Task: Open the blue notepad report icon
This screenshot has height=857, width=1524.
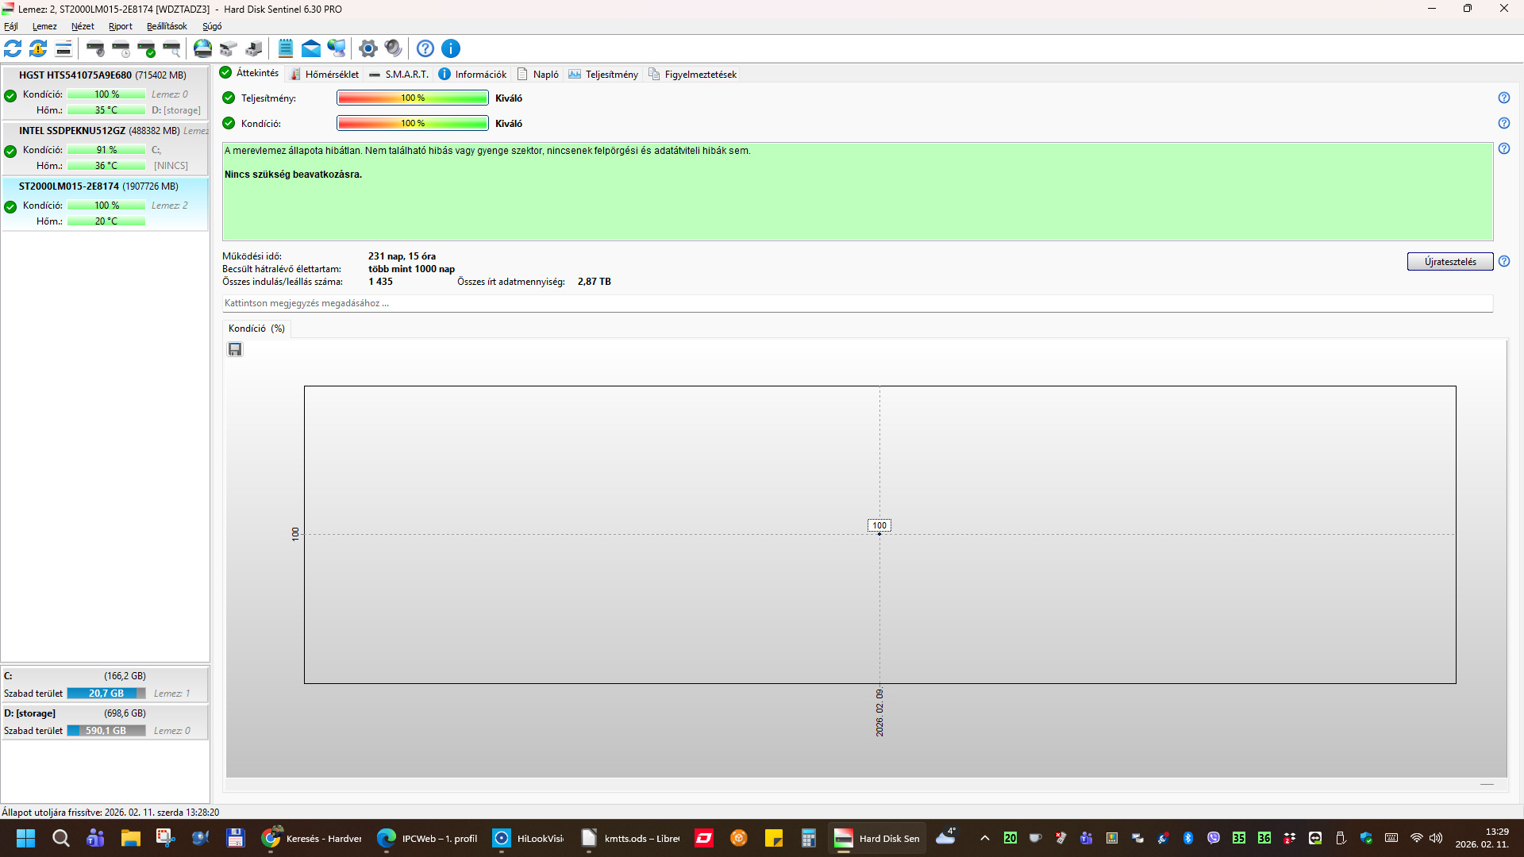Action: (286, 48)
